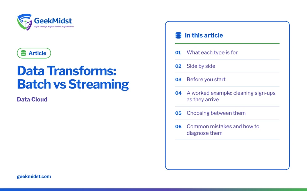
Task: Click the number 06 in contents list
Action: coord(178,126)
